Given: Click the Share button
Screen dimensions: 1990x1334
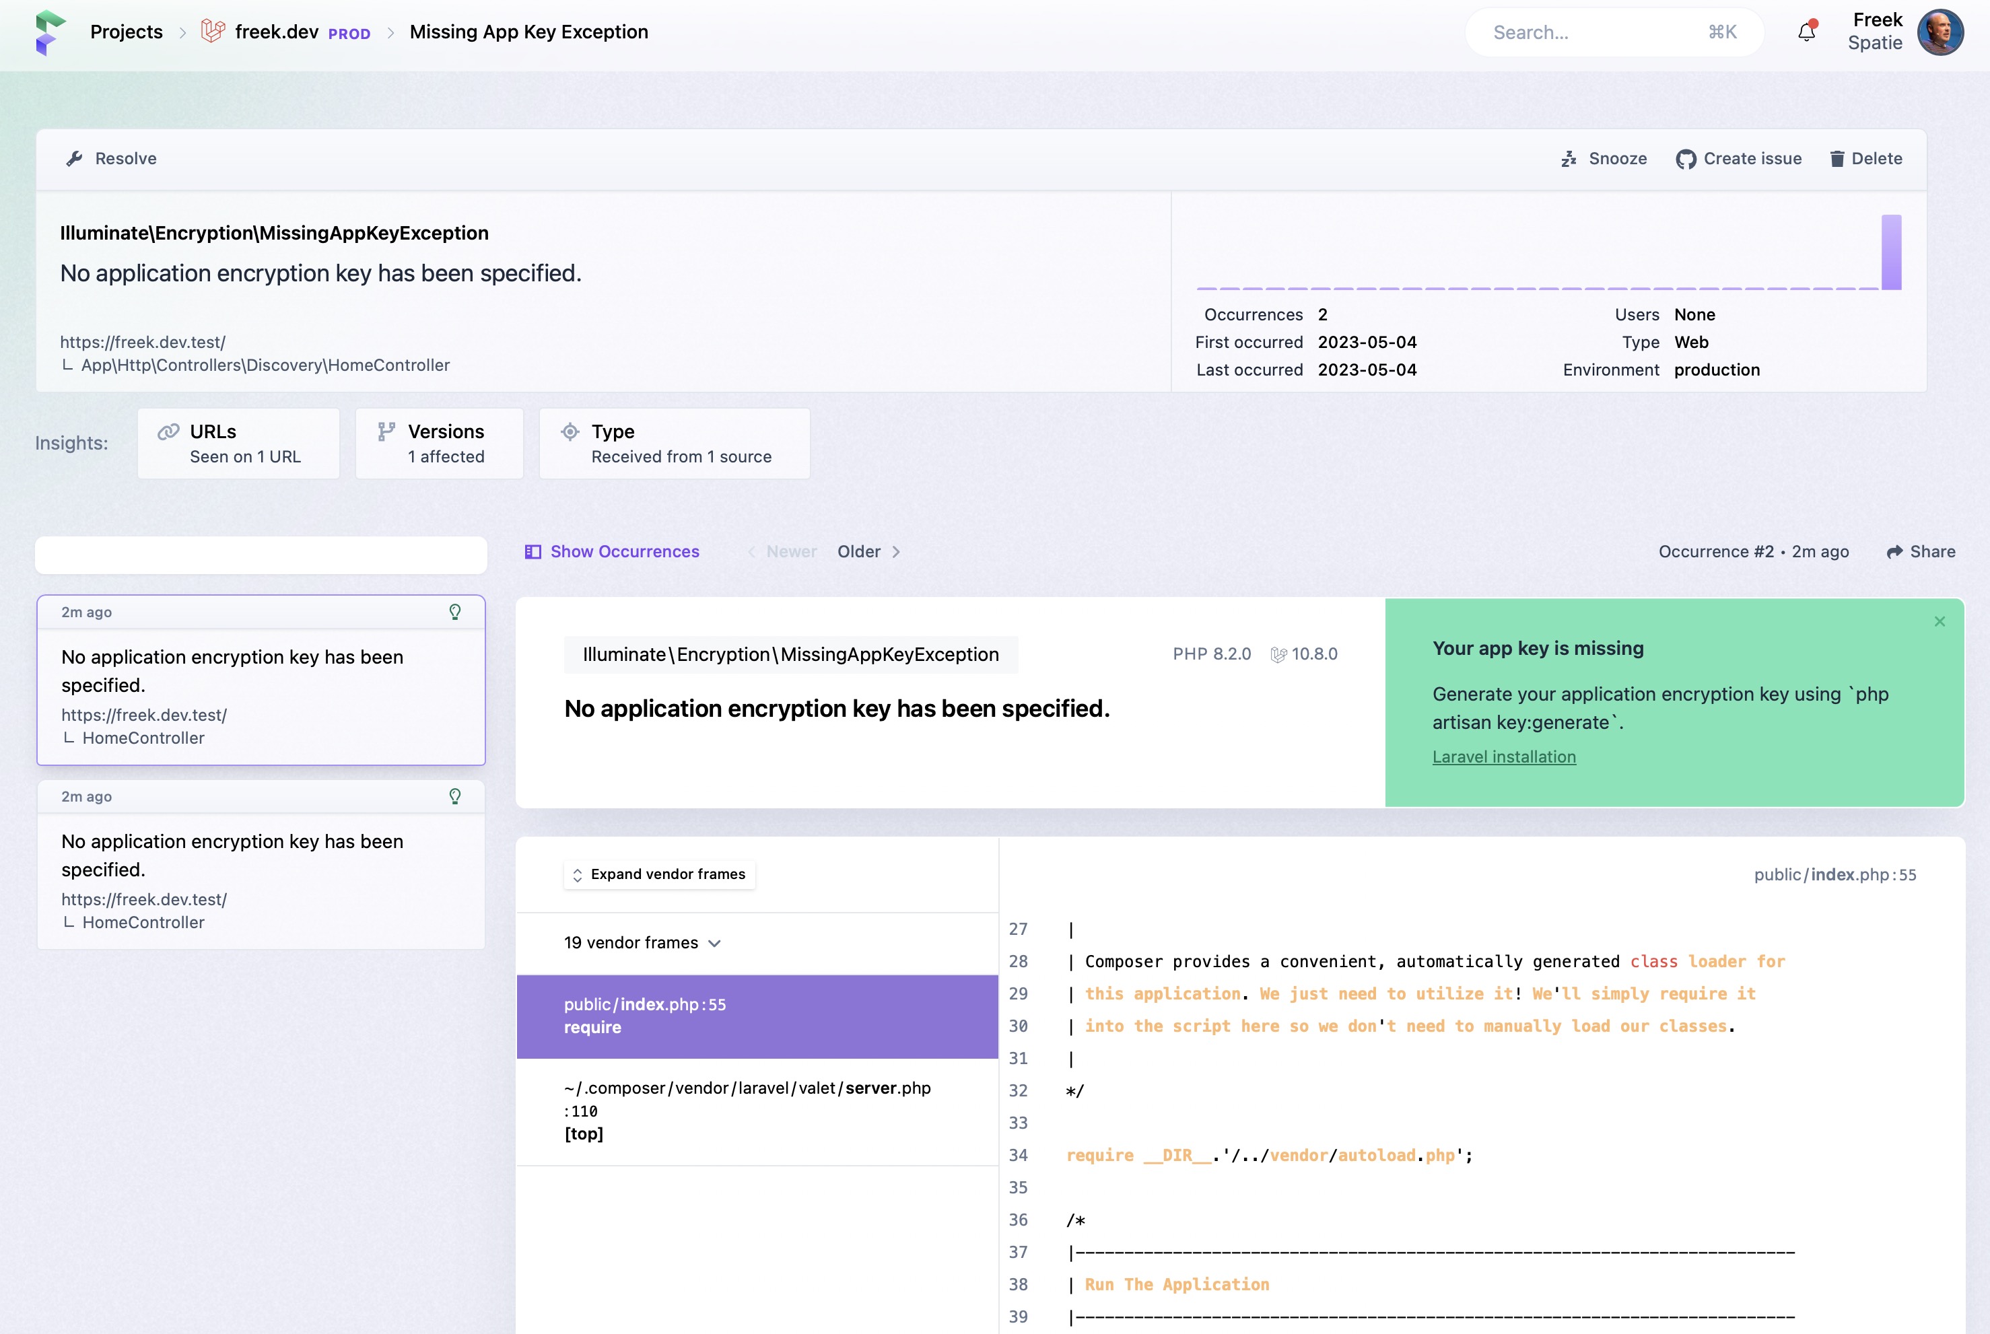Looking at the screenshot, I should click(1920, 552).
